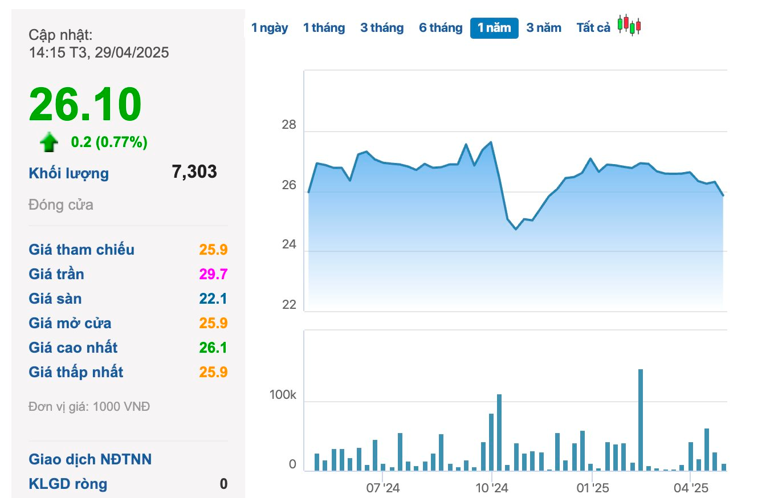Screen dimensions: 774x498
Task: Click the 10 '24 x-axis date label
Action: (x=491, y=488)
